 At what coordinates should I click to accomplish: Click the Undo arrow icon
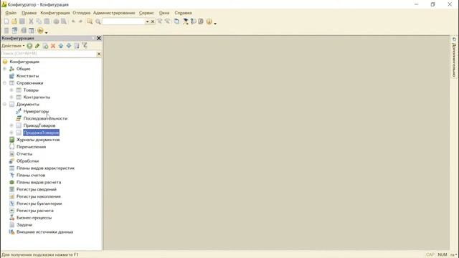tap(73, 21)
